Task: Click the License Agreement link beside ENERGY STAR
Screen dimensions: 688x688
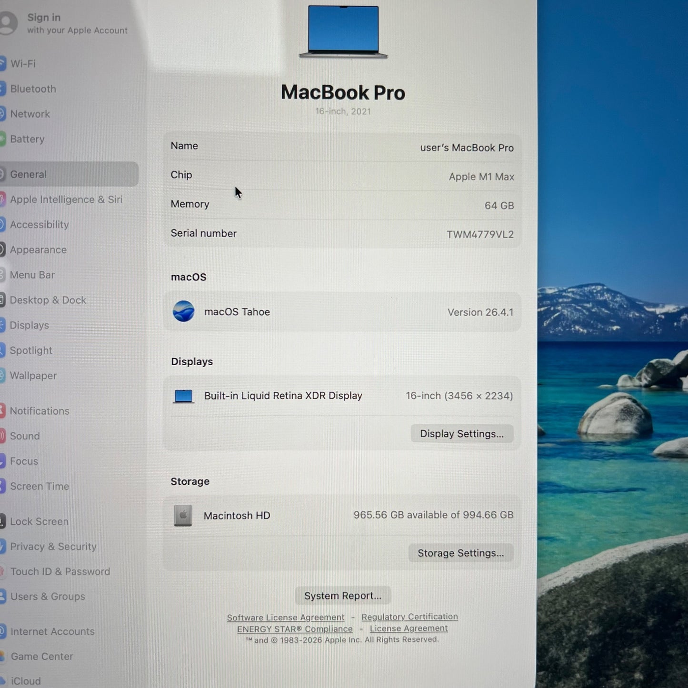Action: tap(409, 629)
